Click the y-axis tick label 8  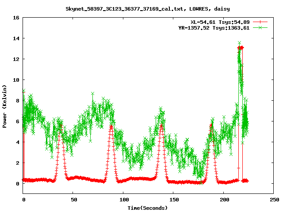[18, 101]
